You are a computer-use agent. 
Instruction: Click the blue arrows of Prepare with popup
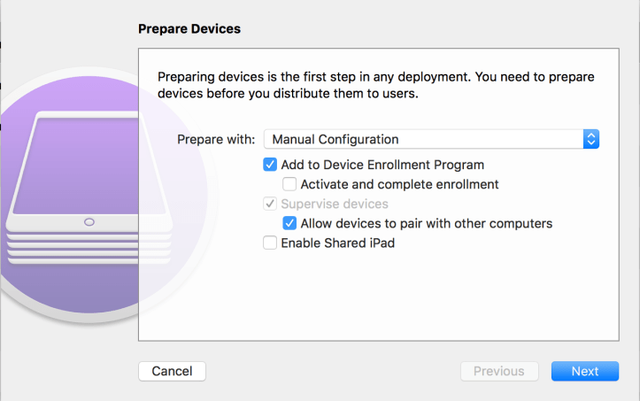pyautogui.click(x=591, y=139)
